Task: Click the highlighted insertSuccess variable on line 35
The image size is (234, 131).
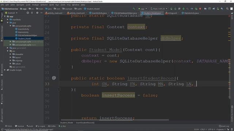Action: [x=118, y=95]
